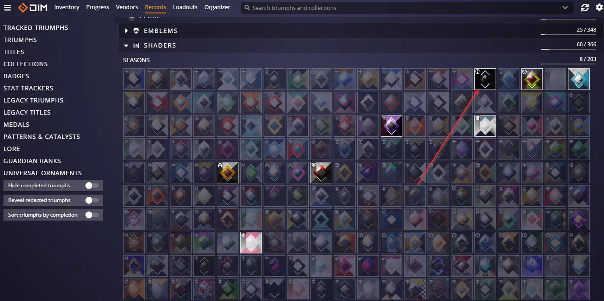
Task: Open the hamburger menu icon
Action: point(8,7)
